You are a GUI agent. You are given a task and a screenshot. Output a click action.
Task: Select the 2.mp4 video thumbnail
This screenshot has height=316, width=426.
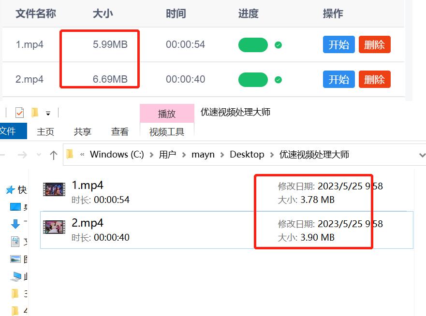[x=54, y=228]
